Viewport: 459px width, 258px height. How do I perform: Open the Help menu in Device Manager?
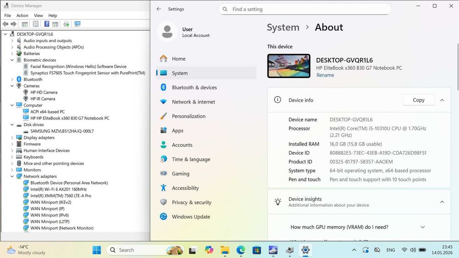tap(53, 16)
